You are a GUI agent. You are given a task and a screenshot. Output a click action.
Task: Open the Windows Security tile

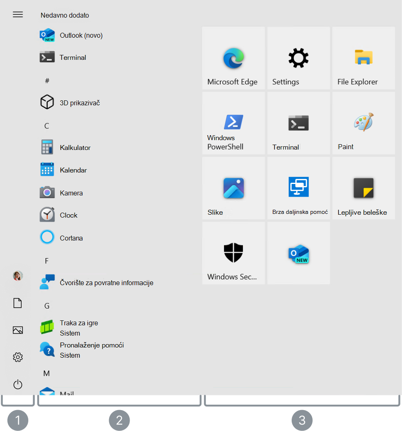point(233,253)
